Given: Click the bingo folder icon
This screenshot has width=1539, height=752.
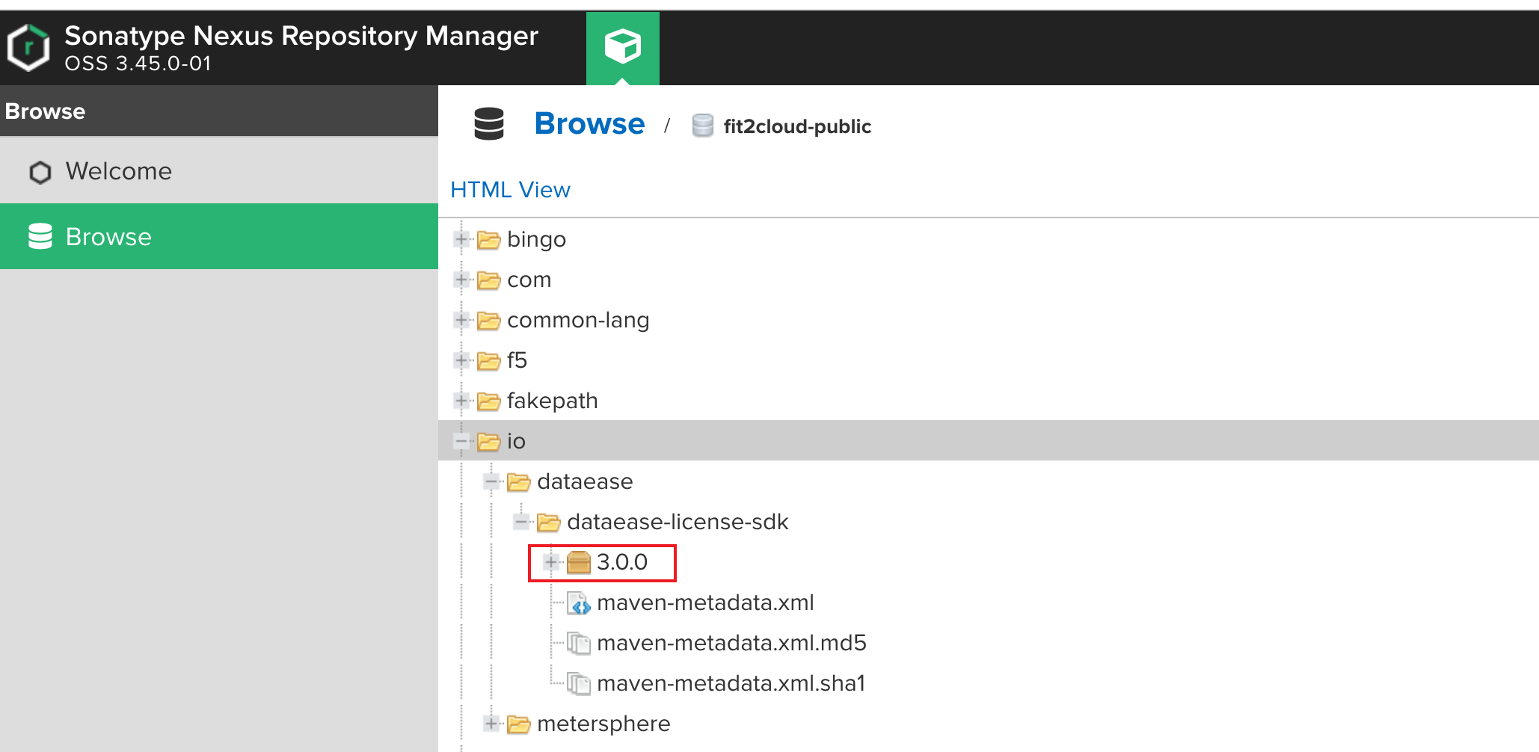Looking at the screenshot, I should [489, 239].
